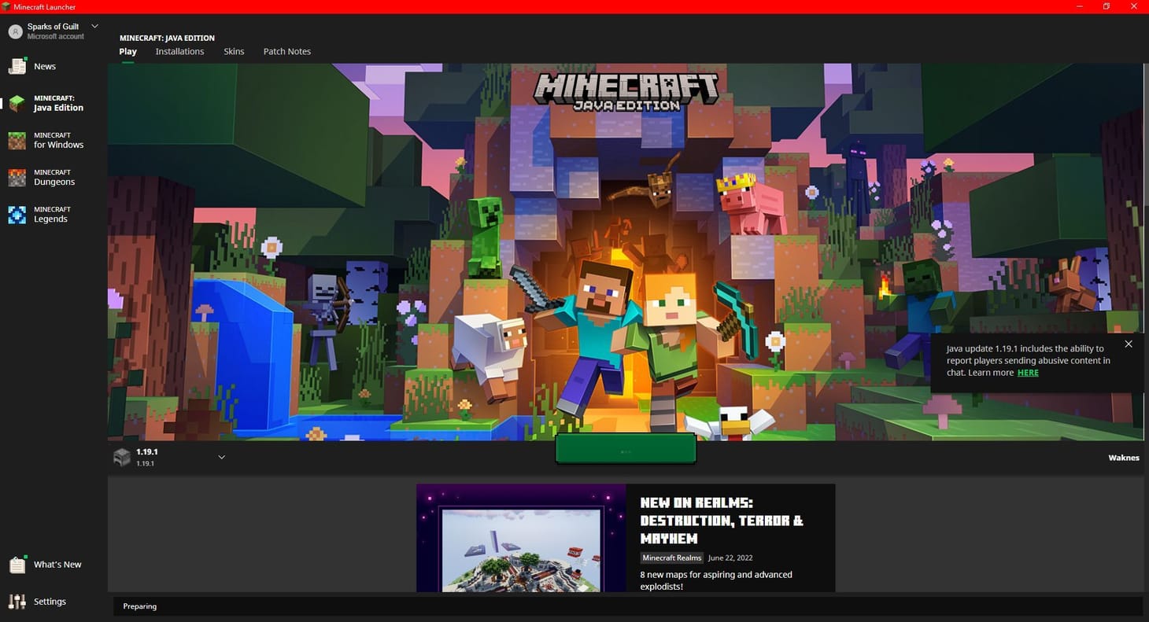Dismiss the Java update 1.19.1 notification
The width and height of the screenshot is (1149, 622).
click(1129, 344)
